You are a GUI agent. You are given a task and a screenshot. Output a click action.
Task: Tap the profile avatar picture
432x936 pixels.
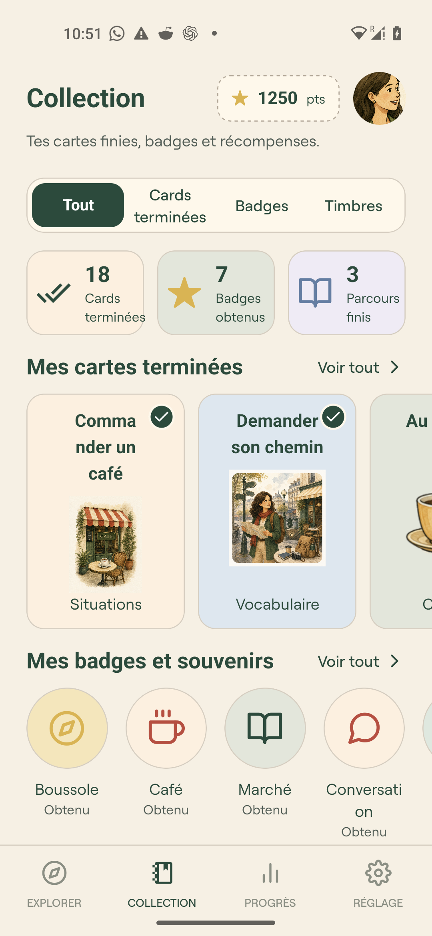tap(379, 98)
